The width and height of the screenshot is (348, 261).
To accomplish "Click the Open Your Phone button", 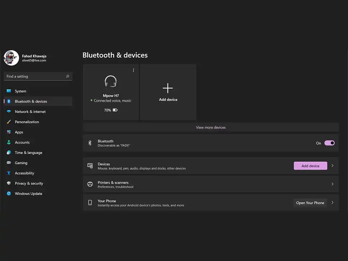I will (310, 203).
